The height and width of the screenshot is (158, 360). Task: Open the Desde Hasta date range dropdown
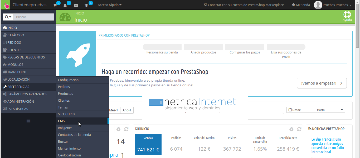[x=315, y=110]
